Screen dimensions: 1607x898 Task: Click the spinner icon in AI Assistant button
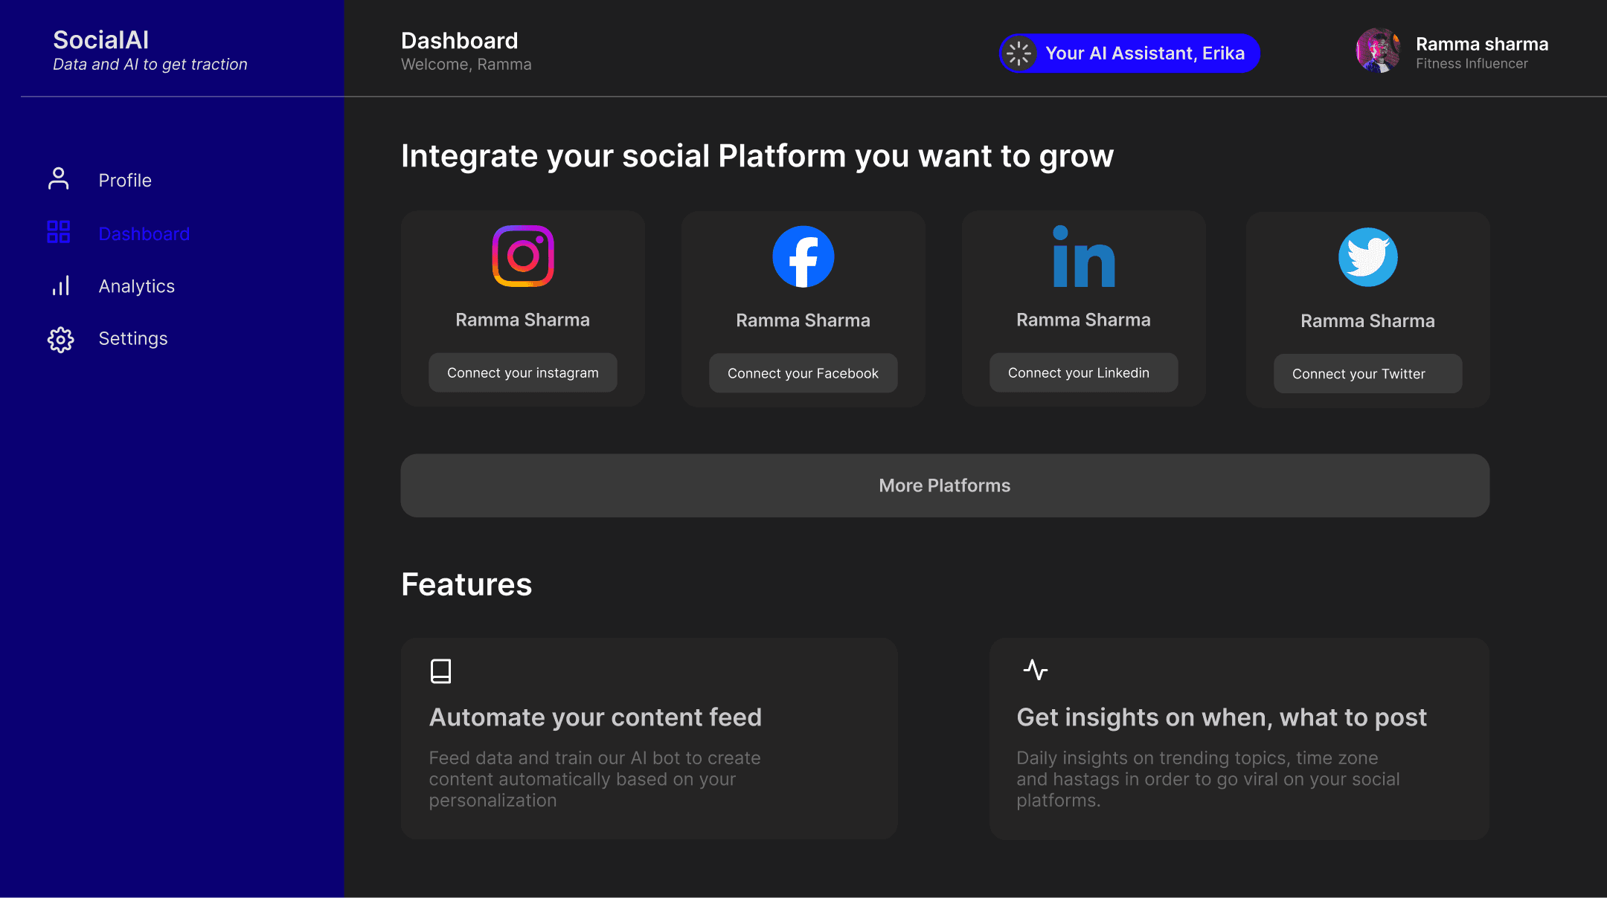(x=1019, y=54)
